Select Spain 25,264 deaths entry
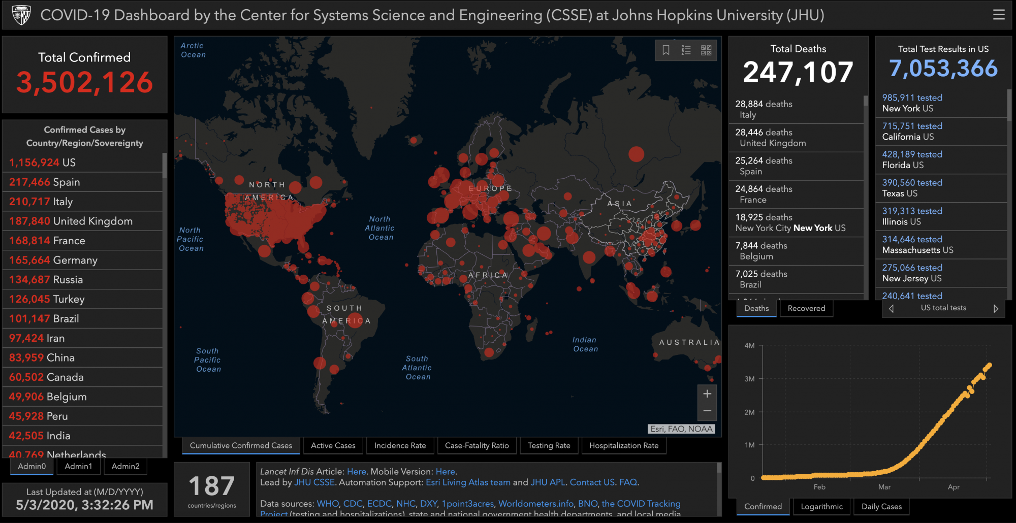The image size is (1016, 523). click(796, 166)
